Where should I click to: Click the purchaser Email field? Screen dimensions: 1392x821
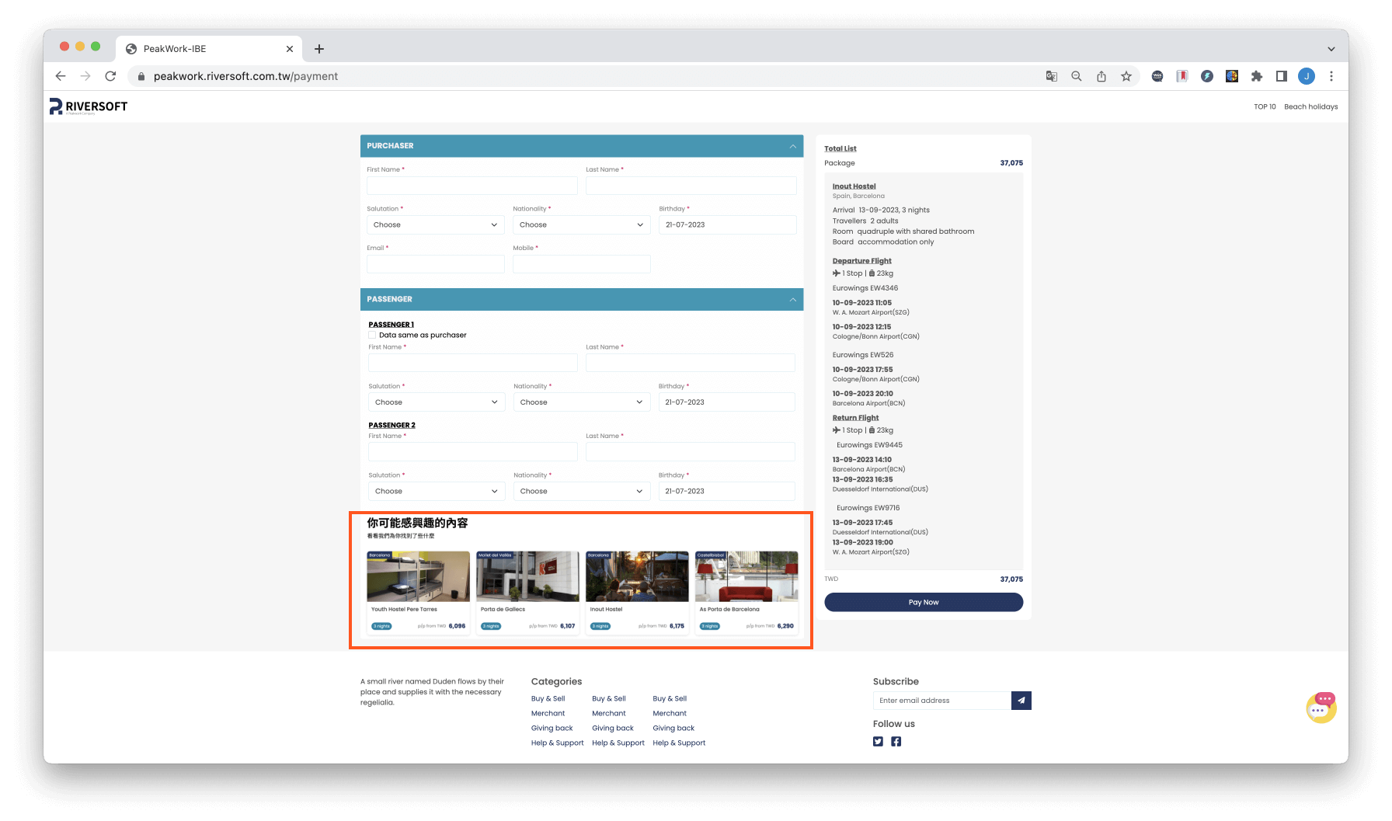tap(436, 264)
